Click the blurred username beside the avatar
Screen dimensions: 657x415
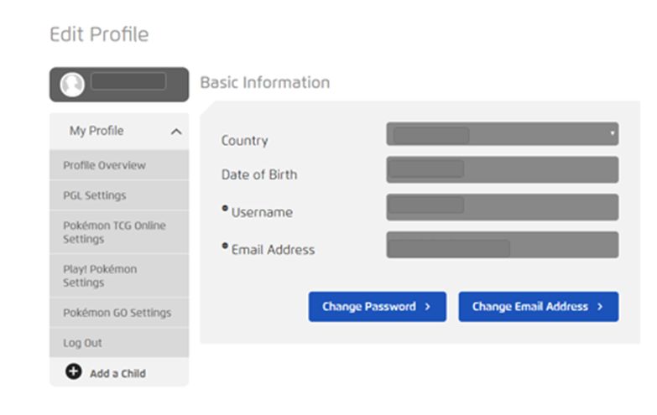point(128,81)
